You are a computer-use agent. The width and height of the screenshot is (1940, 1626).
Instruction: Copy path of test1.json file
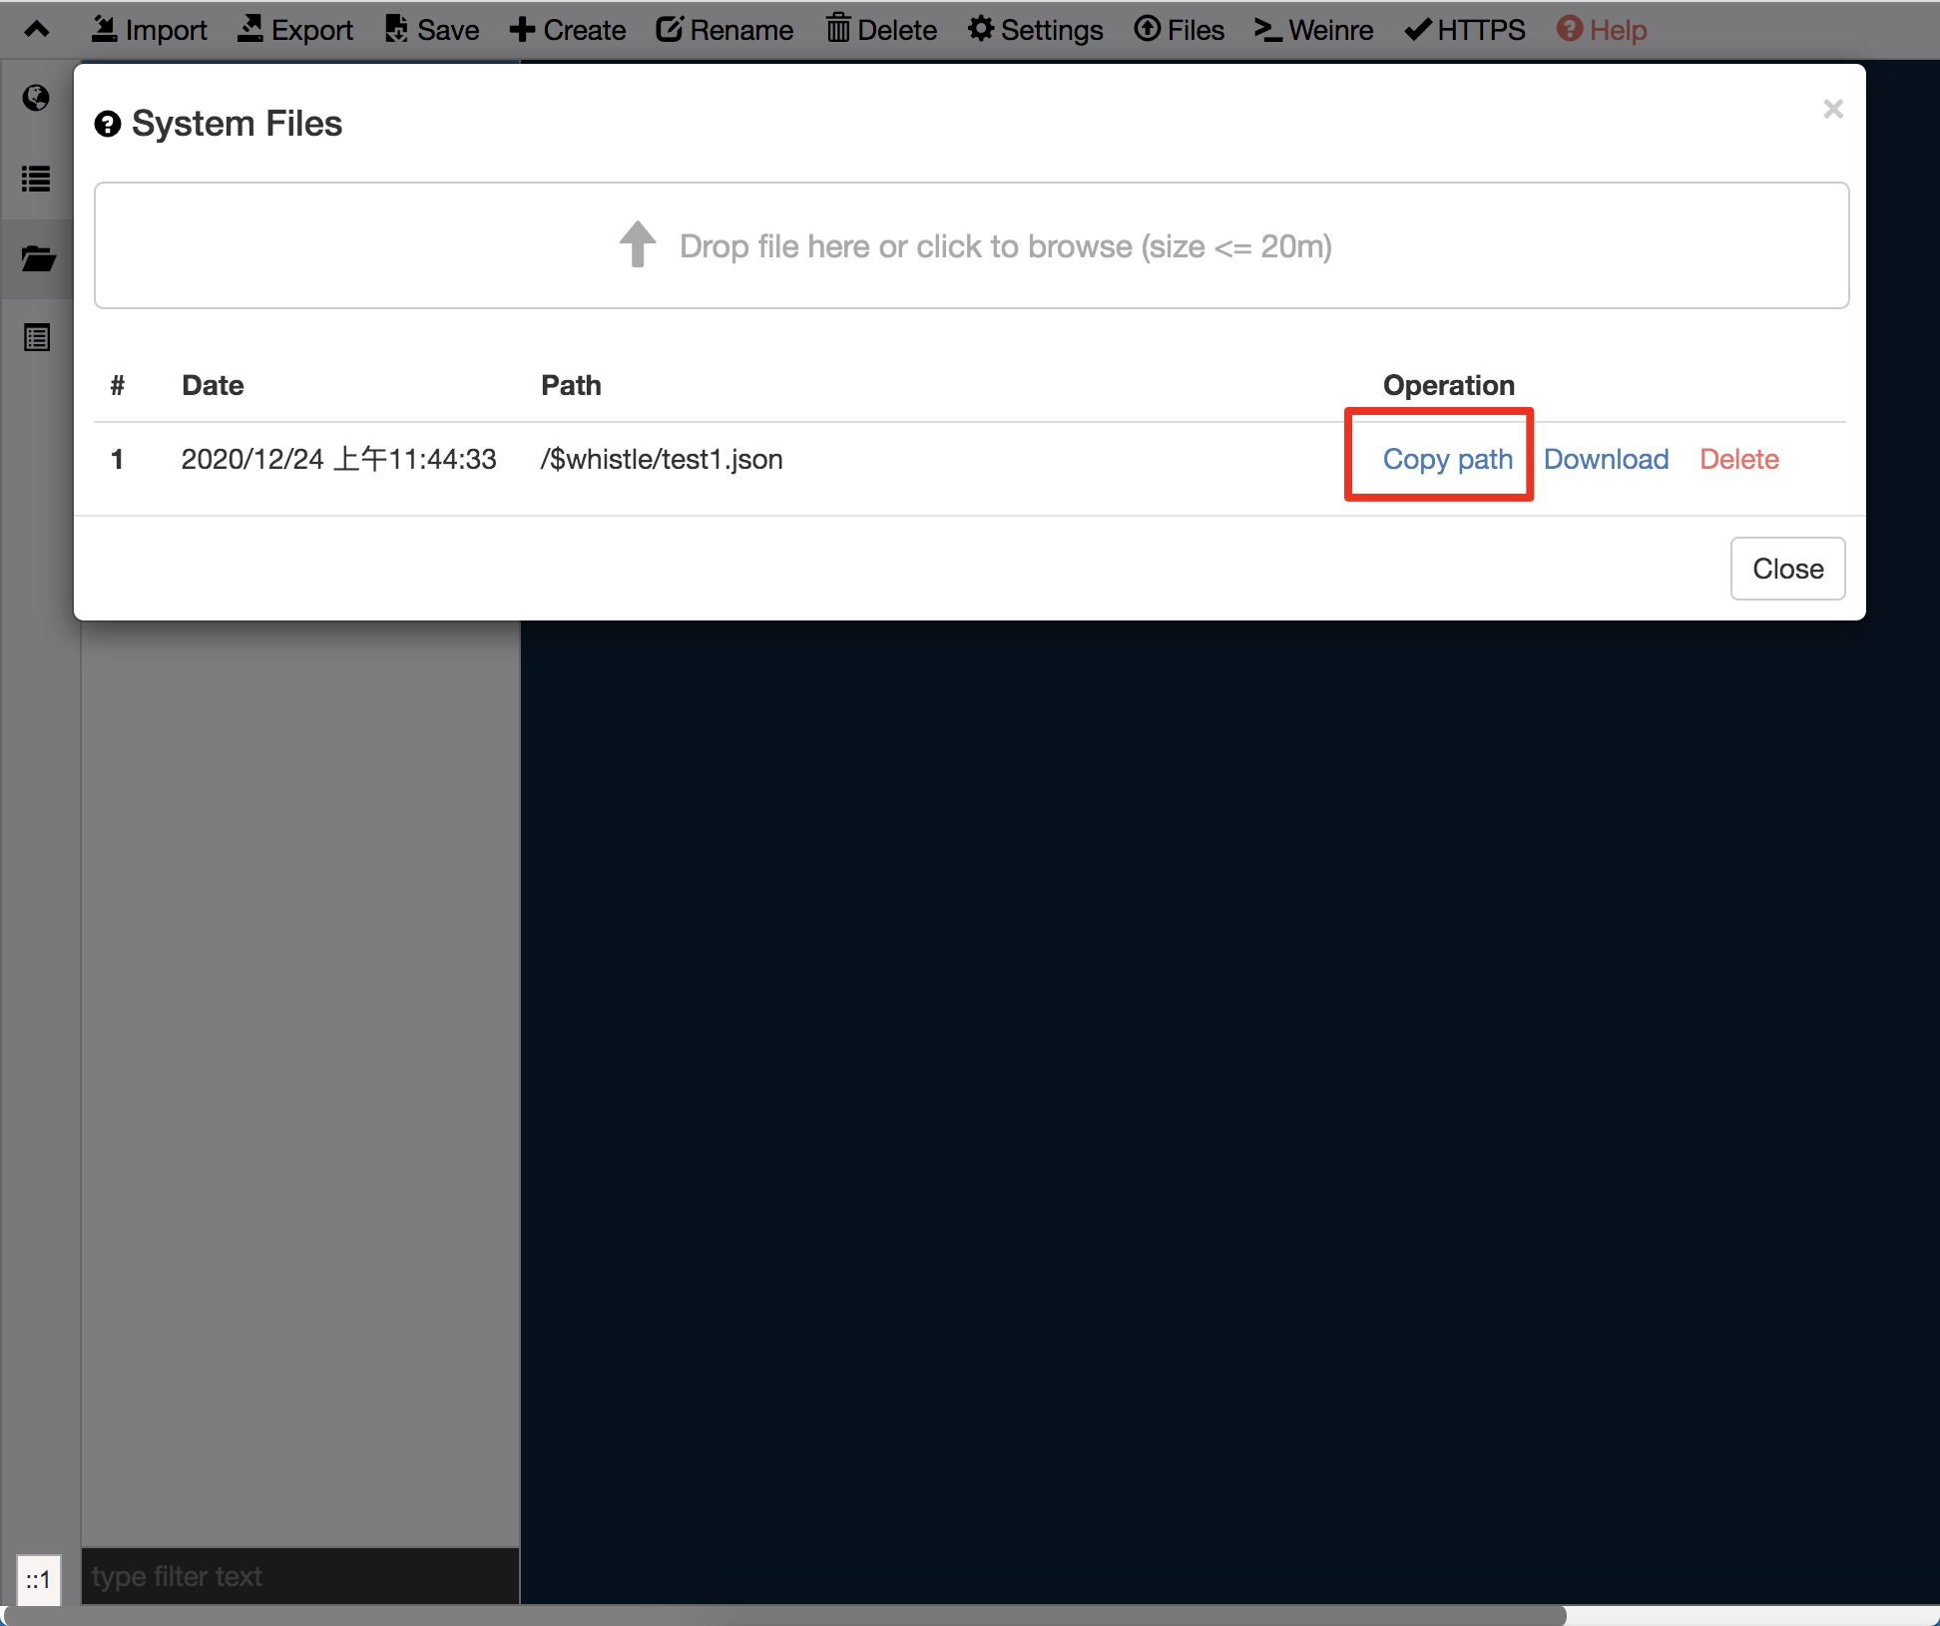(1447, 459)
